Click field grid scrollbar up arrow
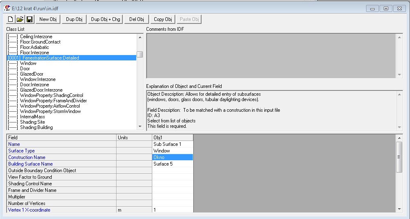 [399, 138]
